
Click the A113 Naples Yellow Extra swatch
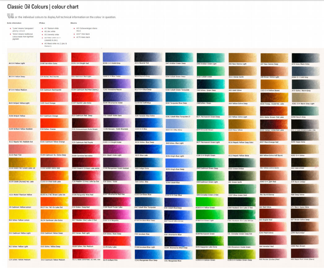[243, 150]
